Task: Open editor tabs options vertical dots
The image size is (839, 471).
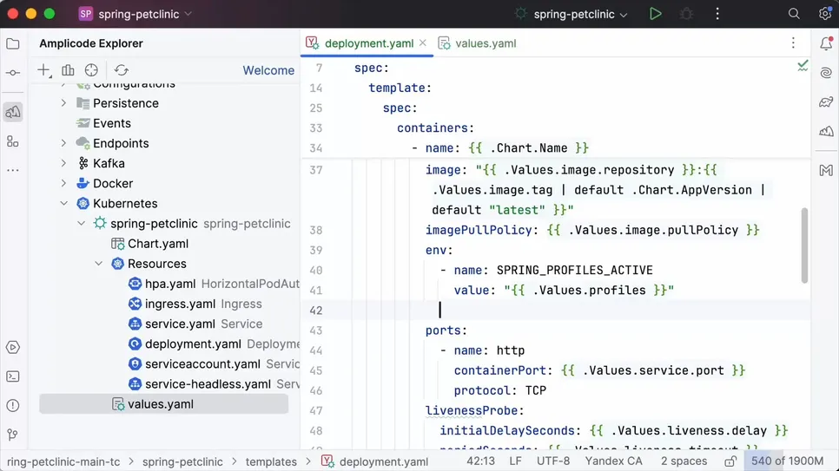Action: [794, 43]
